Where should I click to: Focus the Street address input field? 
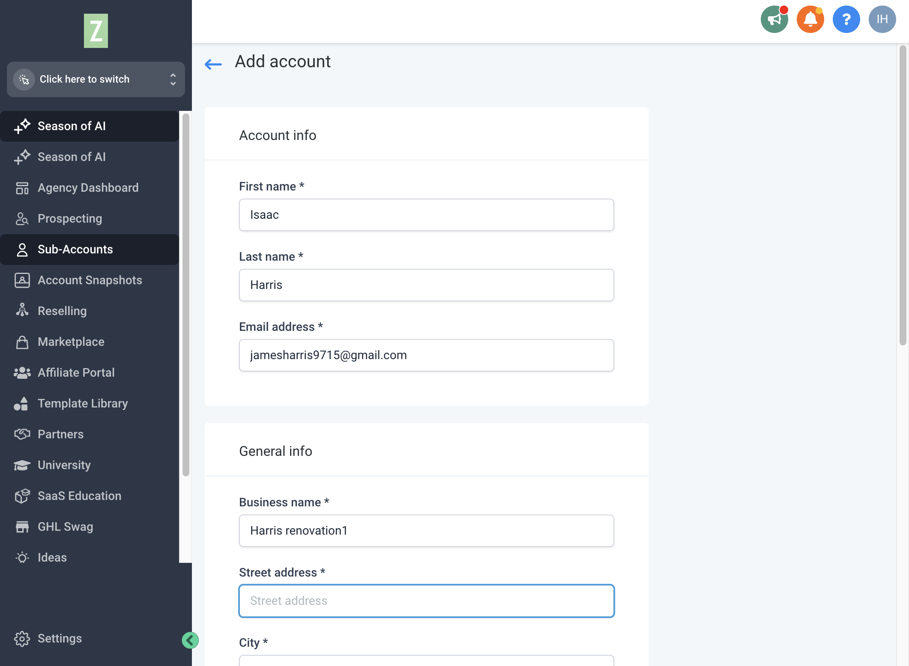click(x=426, y=601)
